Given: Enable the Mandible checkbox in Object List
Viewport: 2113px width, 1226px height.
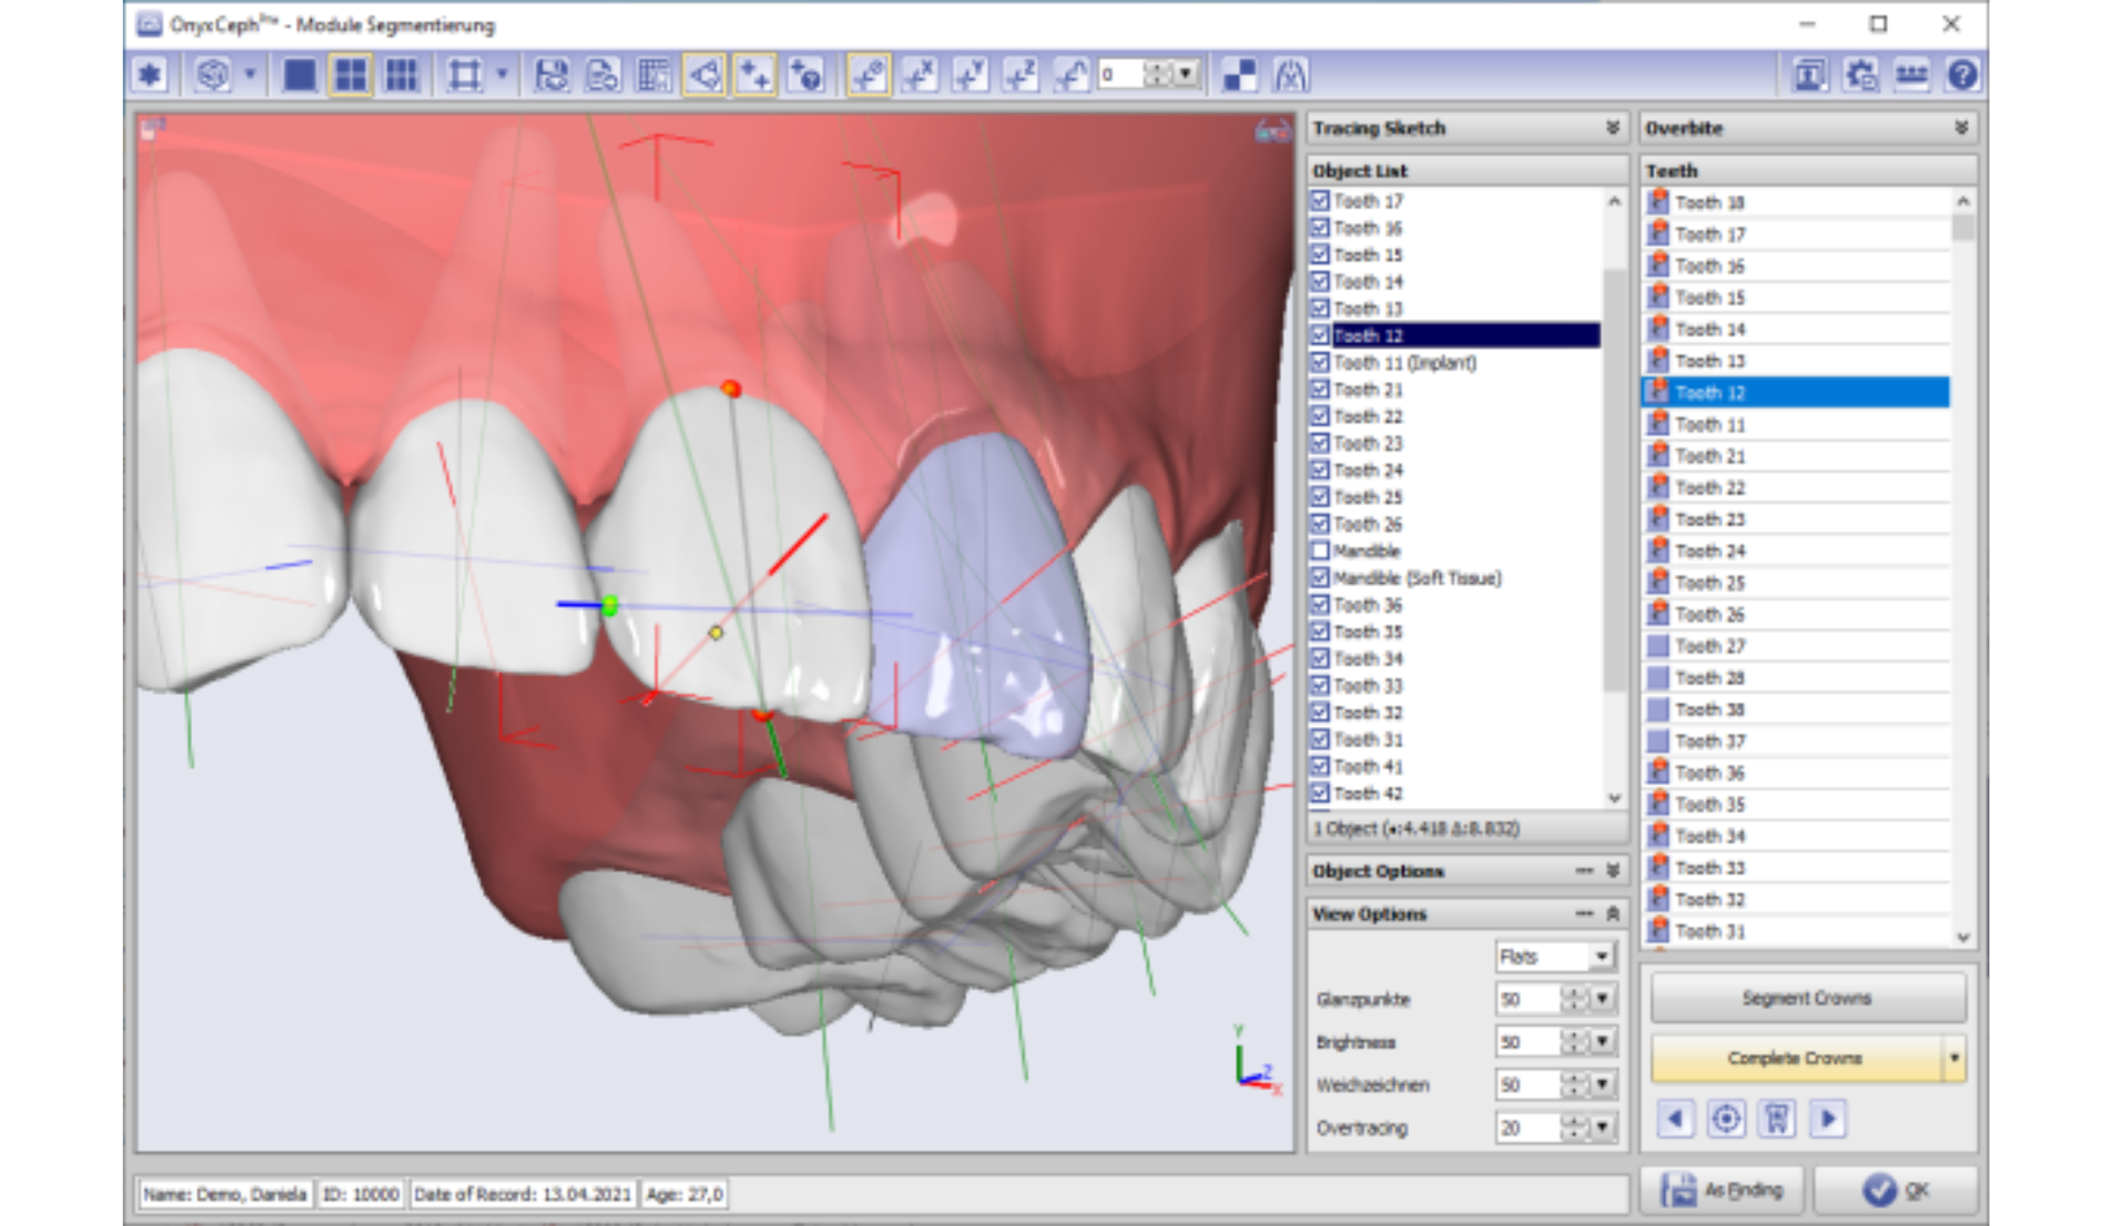Looking at the screenshot, I should click(x=1320, y=550).
